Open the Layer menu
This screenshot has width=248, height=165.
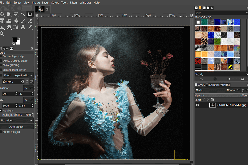click(45, 3)
